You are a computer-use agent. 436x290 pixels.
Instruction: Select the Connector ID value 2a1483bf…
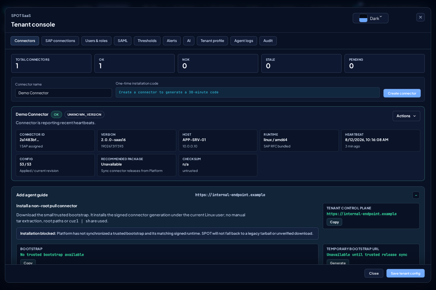[x=29, y=140]
